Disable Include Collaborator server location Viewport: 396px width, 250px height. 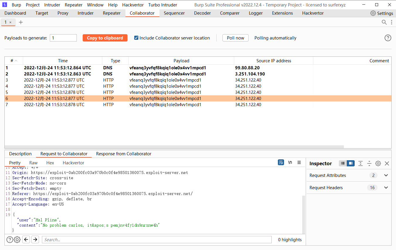(136, 37)
